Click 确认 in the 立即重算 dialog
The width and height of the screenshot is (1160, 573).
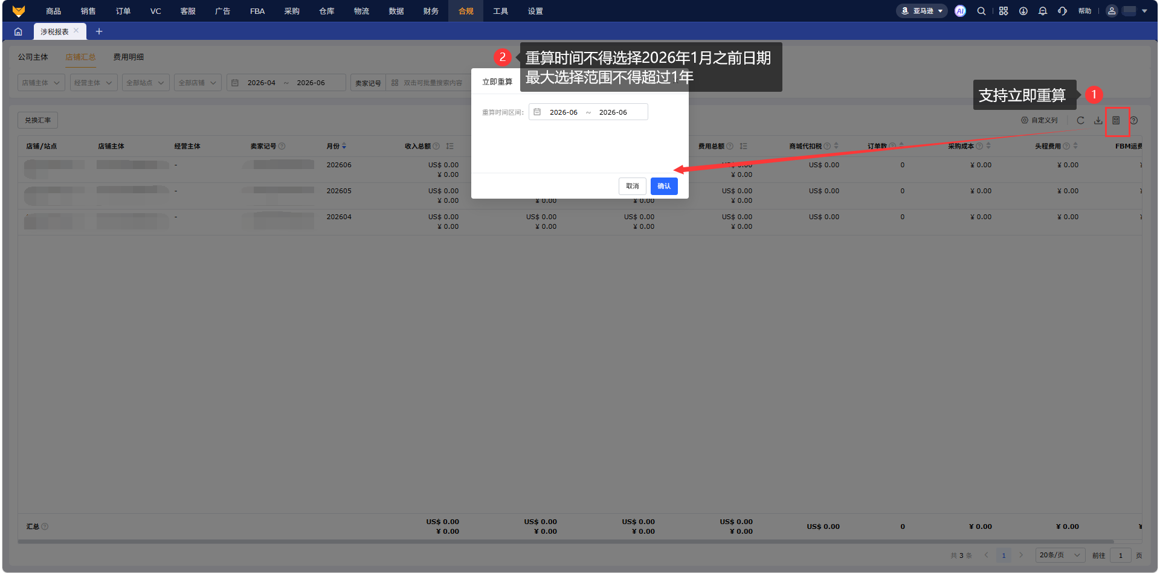(664, 186)
